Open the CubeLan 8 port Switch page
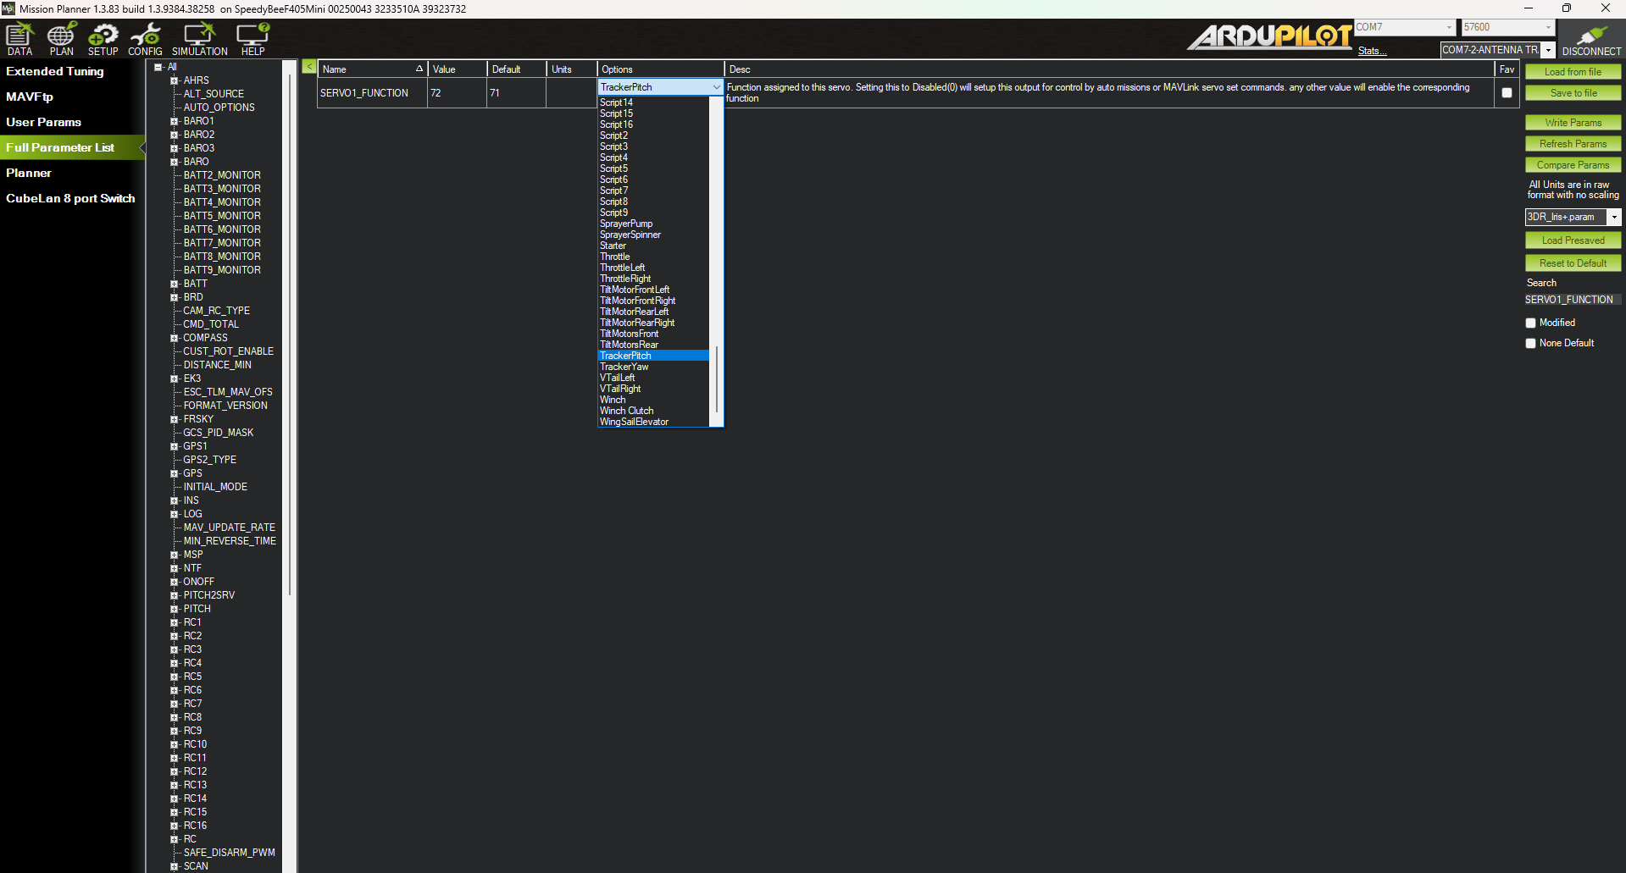This screenshot has height=873, width=1626. pos(70,198)
